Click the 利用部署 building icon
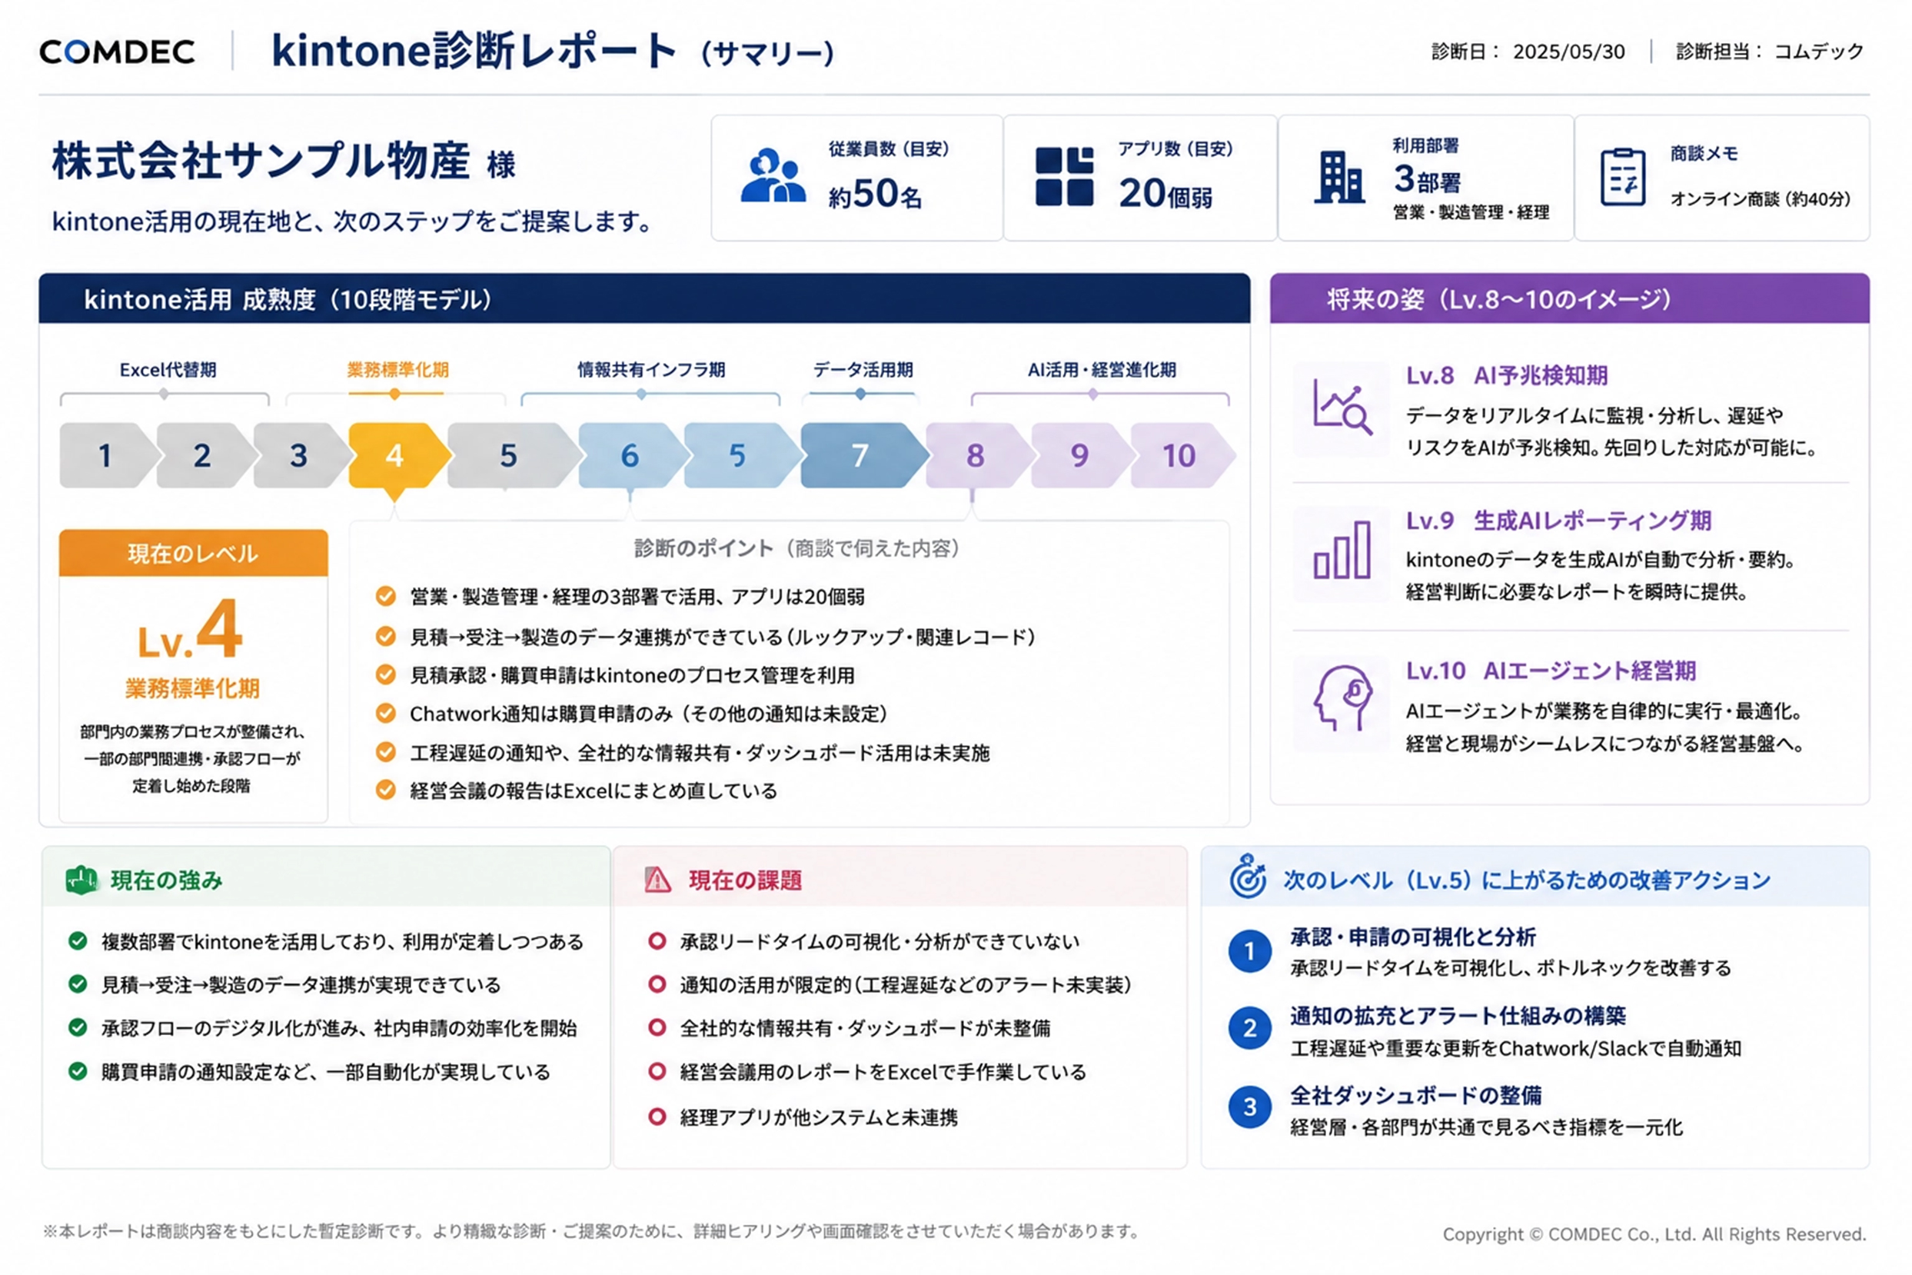This screenshot has height=1275, width=1912. (x=1339, y=176)
